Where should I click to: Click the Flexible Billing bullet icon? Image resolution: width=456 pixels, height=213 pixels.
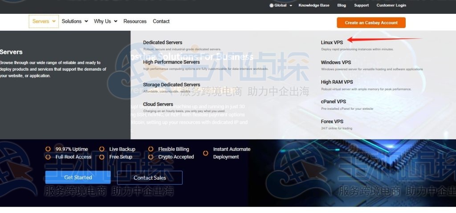coord(151,149)
